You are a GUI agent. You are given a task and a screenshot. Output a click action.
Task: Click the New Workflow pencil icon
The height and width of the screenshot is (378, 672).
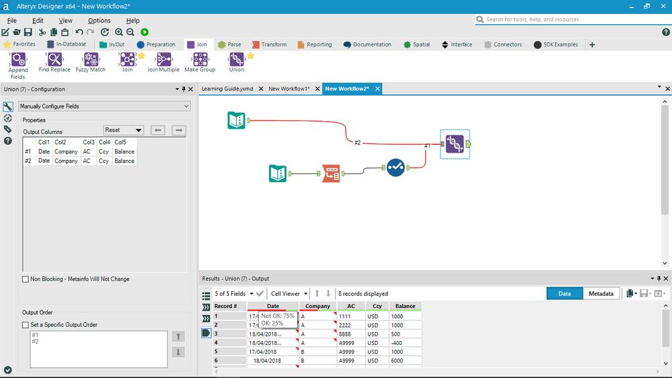tap(5, 32)
